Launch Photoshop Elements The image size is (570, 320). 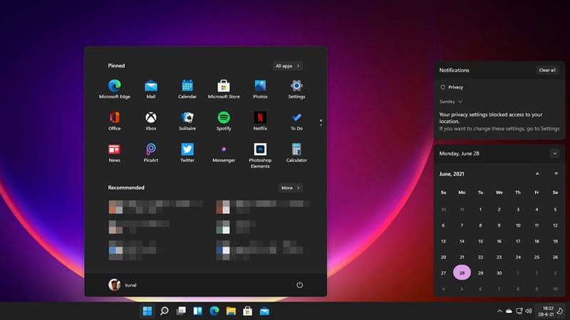(x=260, y=155)
